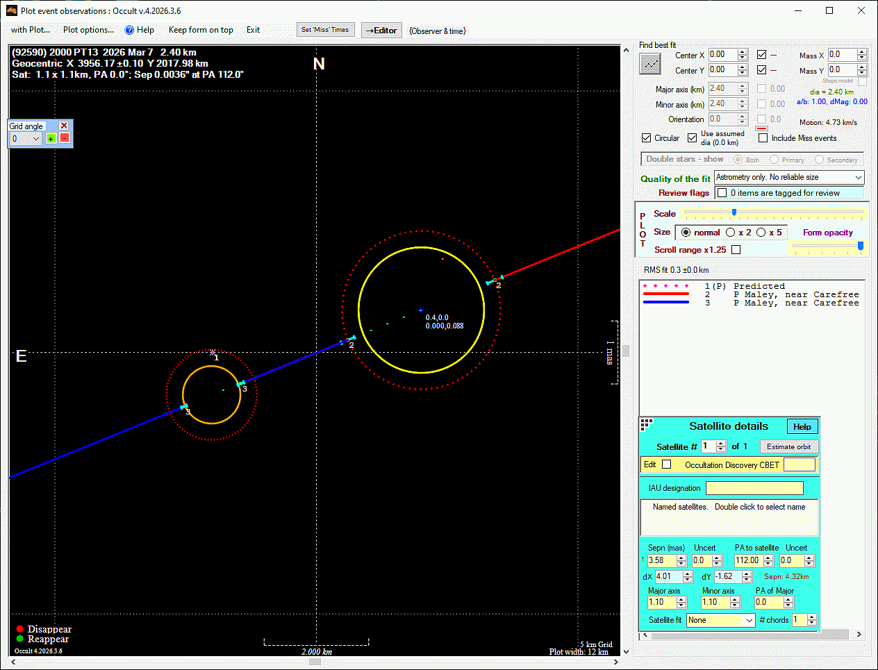The width and height of the screenshot is (878, 670).
Task: Uncheck the Circular checkbox
Action: click(x=647, y=138)
